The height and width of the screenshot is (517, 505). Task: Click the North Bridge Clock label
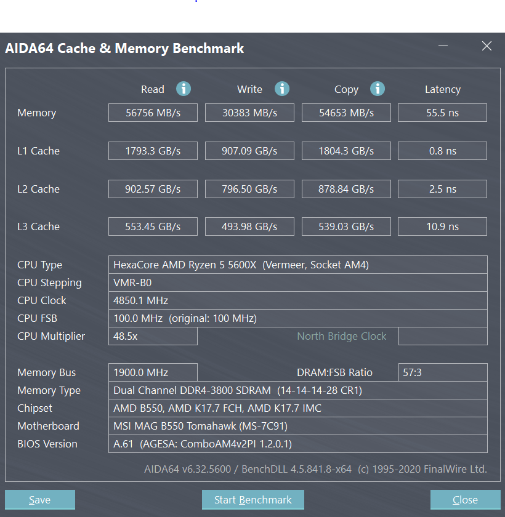pyautogui.click(x=342, y=336)
